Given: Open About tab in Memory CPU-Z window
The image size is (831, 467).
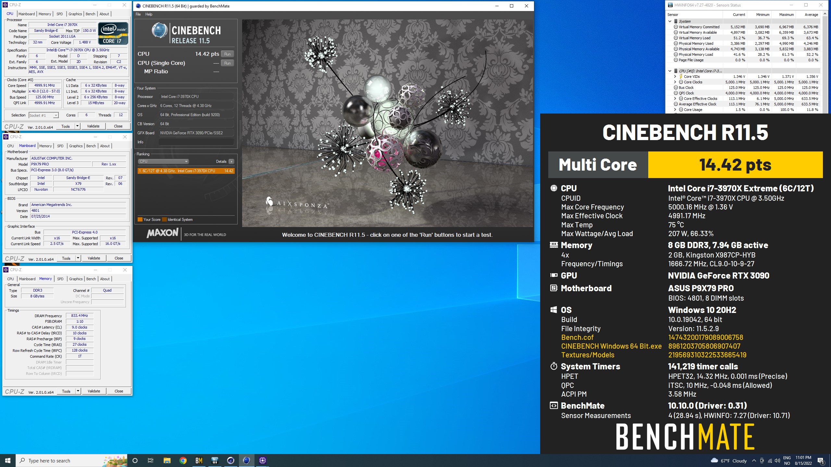Looking at the screenshot, I should click(105, 279).
